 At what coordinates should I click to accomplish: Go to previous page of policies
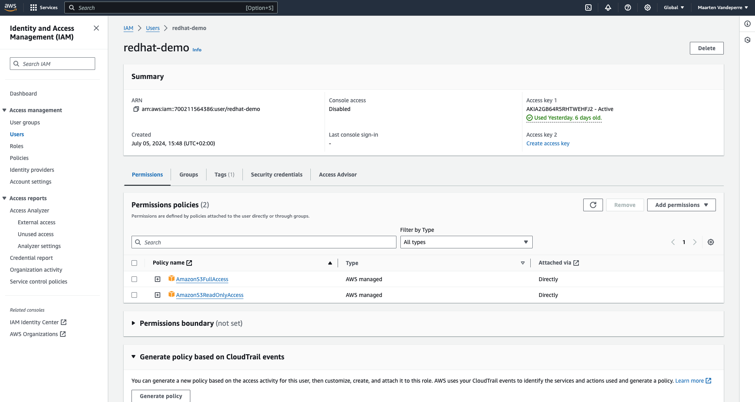pos(673,242)
